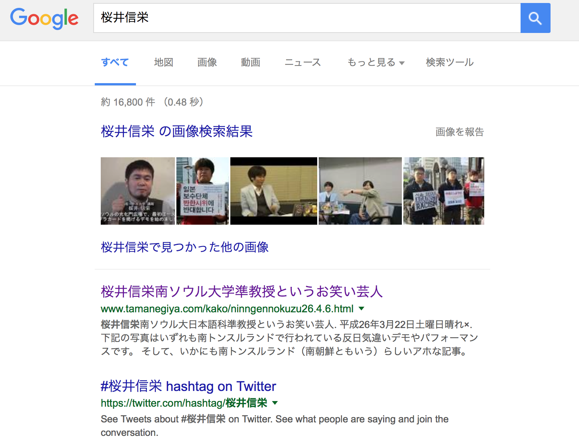The image size is (579, 446).
Task: Go to Google home via logo
Action: [44, 18]
